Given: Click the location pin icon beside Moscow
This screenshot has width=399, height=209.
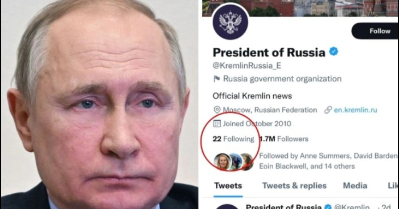Looking at the screenshot, I should click(x=217, y=110).
